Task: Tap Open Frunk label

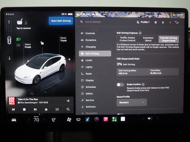Action: tap(28, 46)
